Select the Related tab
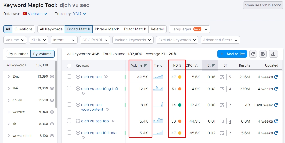The image size is (285, 143). point(158,29)
